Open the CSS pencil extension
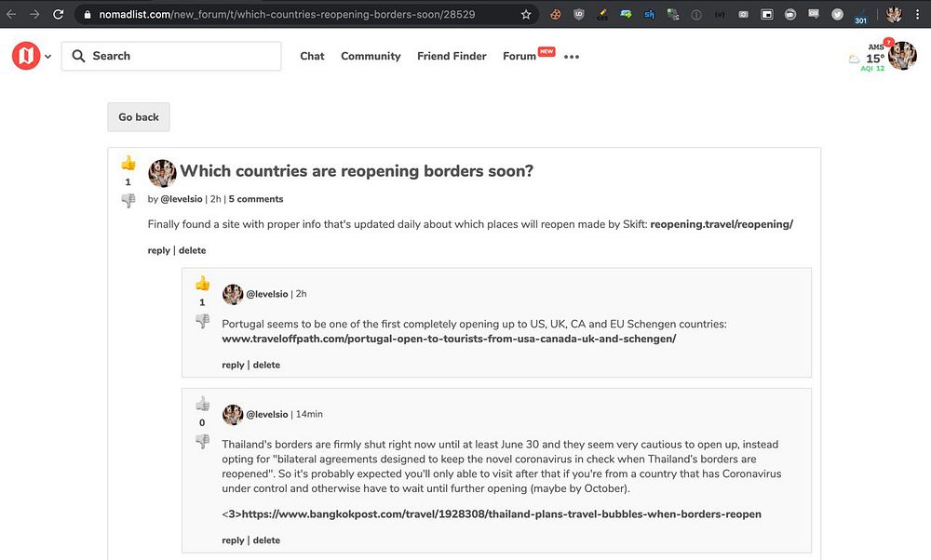 602,14
